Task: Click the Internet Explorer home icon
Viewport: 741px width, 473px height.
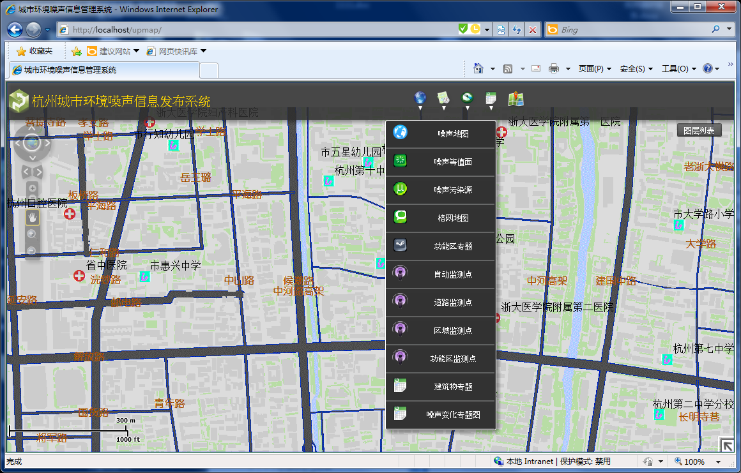Action: pos(477,68)
